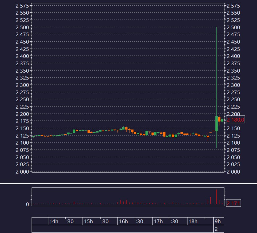Select the 17h time axis label
This screenshot has height=233, width=257.
(x=158, y=221)
